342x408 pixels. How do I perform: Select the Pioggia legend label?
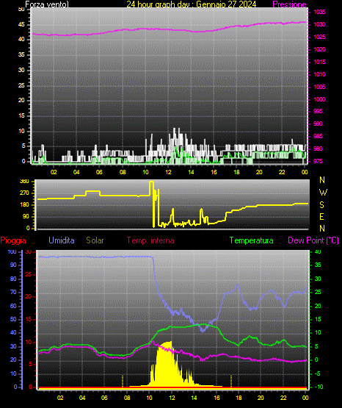tap(13, 240)
